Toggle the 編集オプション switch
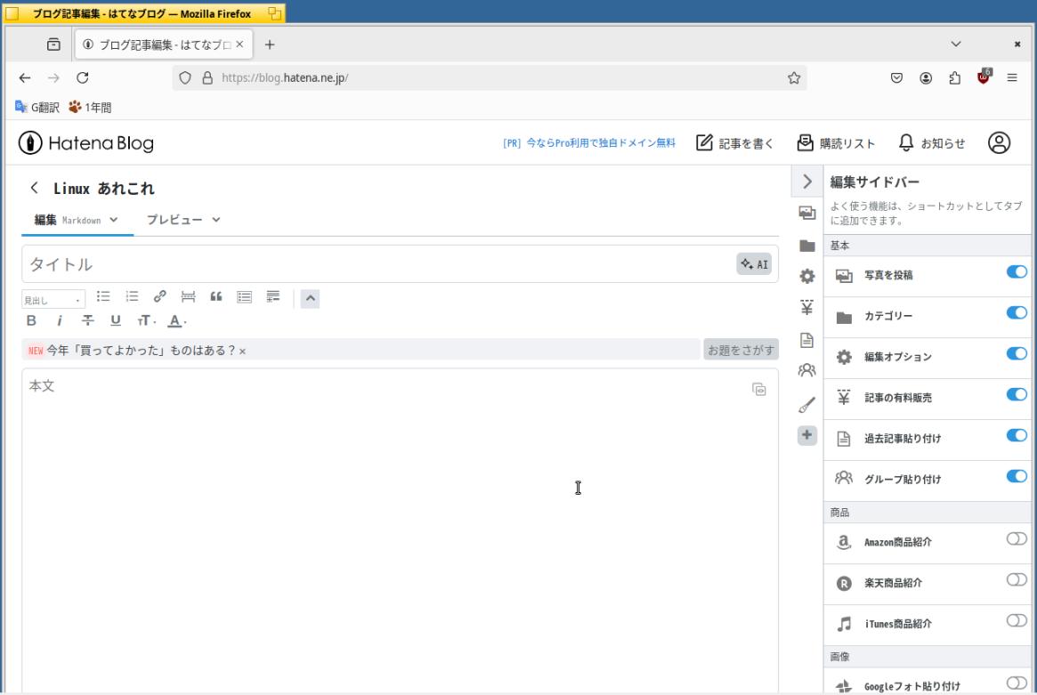1037x695 pixels. pos(1017,354)
